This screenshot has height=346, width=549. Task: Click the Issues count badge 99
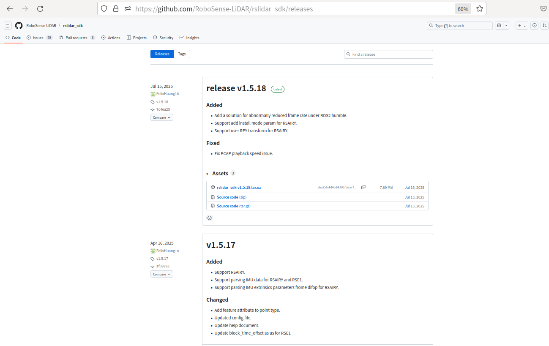(x=49, y=38)
